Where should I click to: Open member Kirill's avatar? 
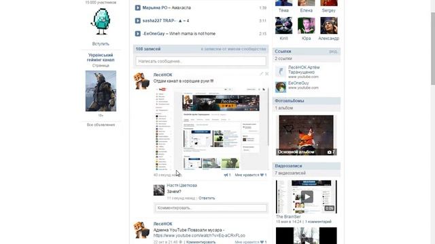283,26
